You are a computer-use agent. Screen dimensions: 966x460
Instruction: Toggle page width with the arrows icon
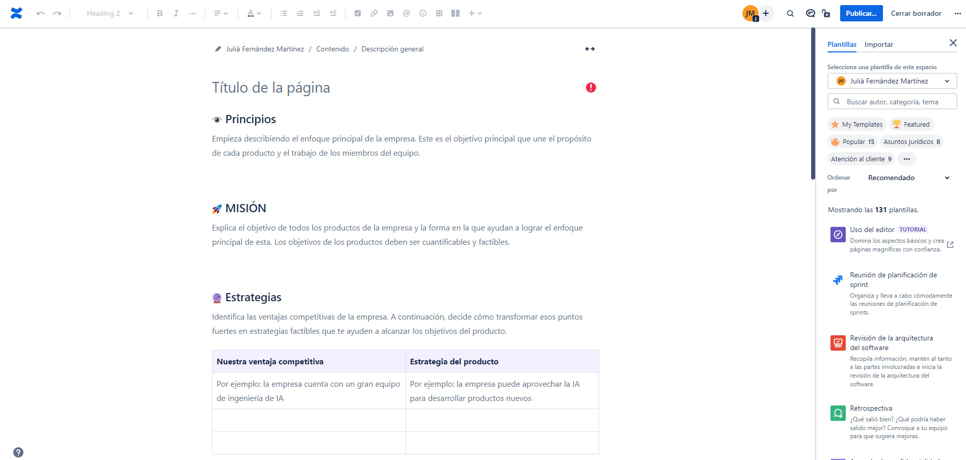coord(590,49)
